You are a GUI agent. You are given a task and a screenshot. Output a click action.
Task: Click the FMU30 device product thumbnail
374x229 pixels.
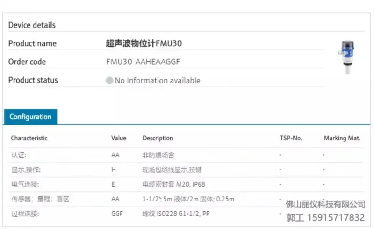pos(346,57)
